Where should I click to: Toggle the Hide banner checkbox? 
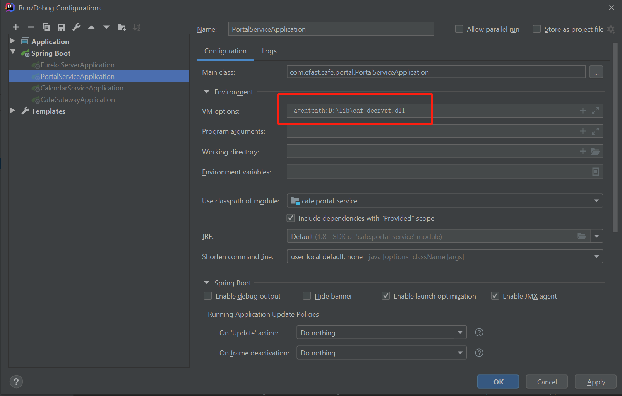(307, 296)
